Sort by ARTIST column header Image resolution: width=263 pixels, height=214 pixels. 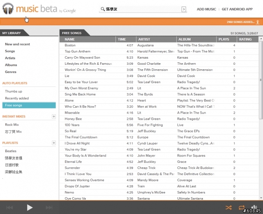pyautogui.click(x=156, y=39)
